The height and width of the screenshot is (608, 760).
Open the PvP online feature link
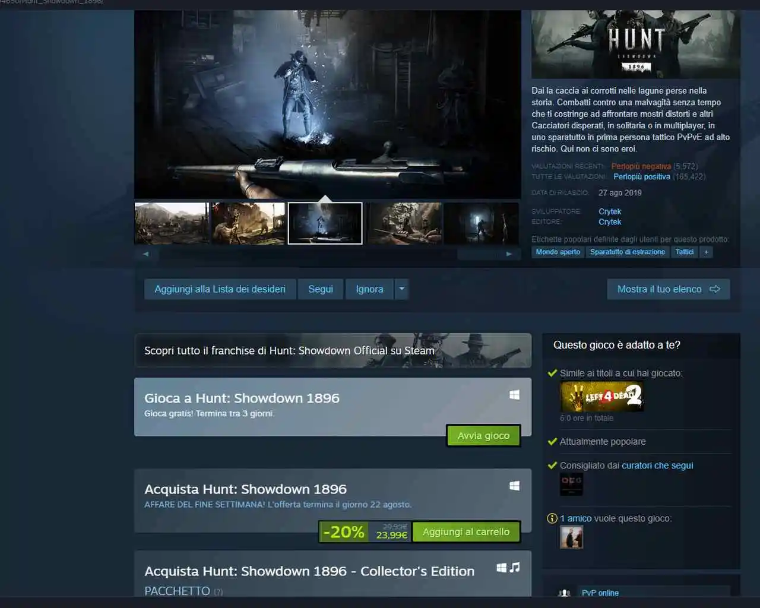click(600, 593)
